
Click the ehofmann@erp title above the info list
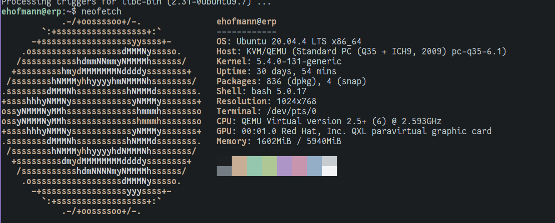tap(246, 22)
